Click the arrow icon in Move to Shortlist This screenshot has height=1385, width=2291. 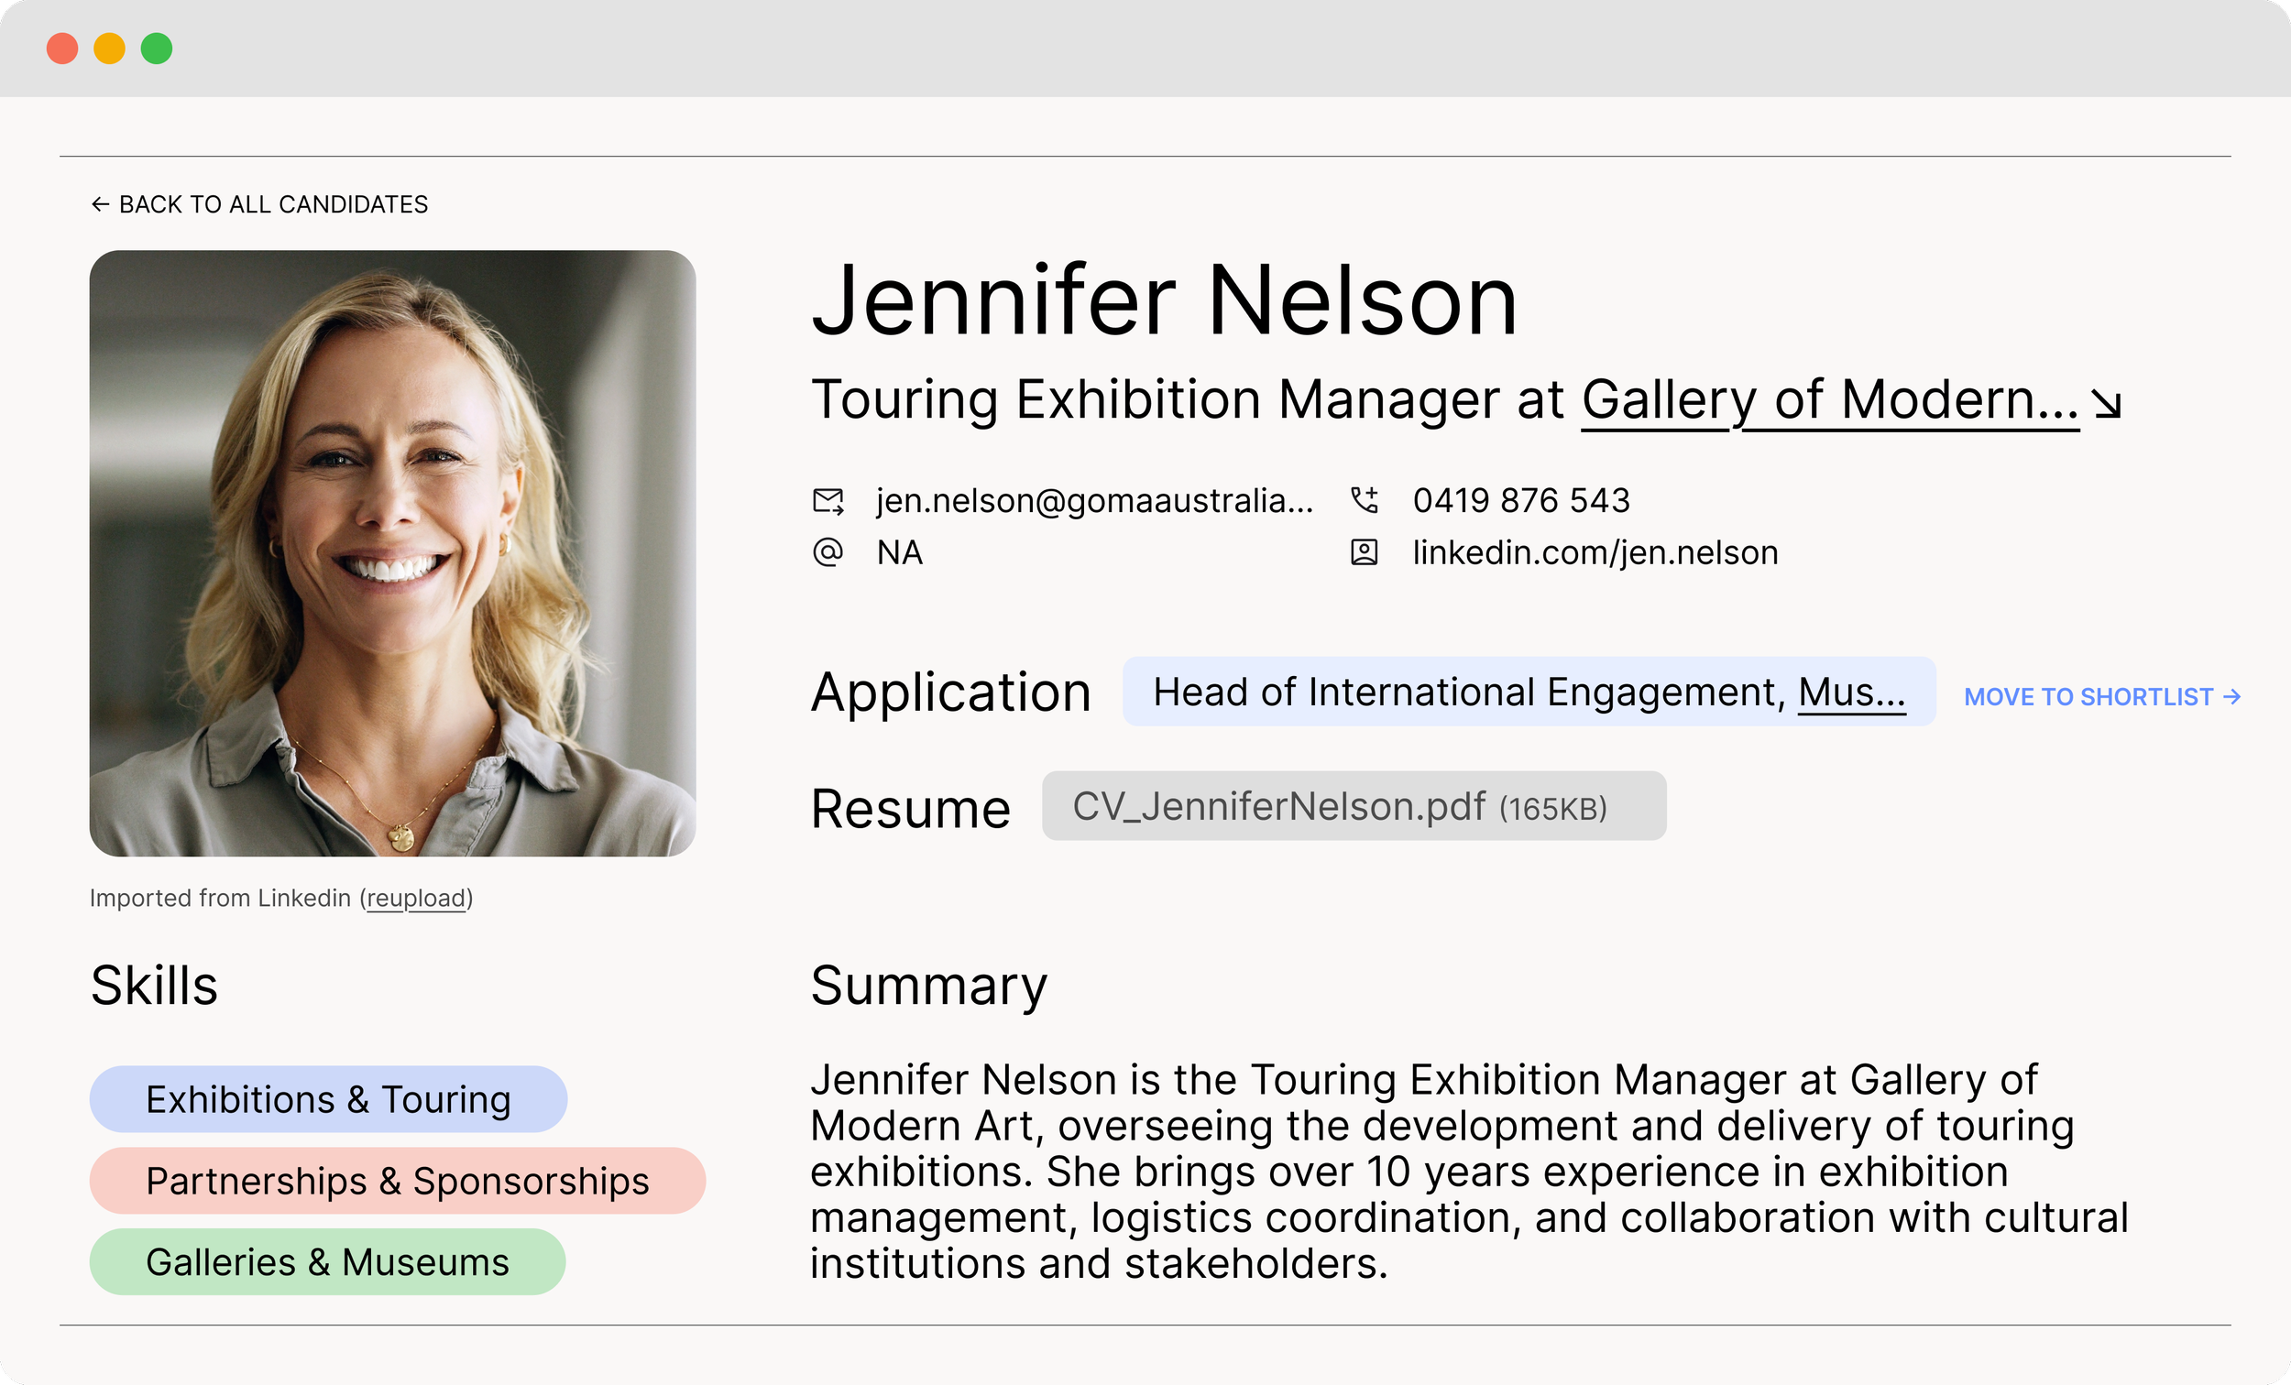[x=2231, y=696]
